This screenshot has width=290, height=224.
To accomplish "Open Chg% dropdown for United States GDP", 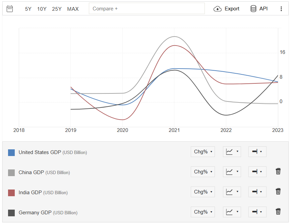I will 203,152.
